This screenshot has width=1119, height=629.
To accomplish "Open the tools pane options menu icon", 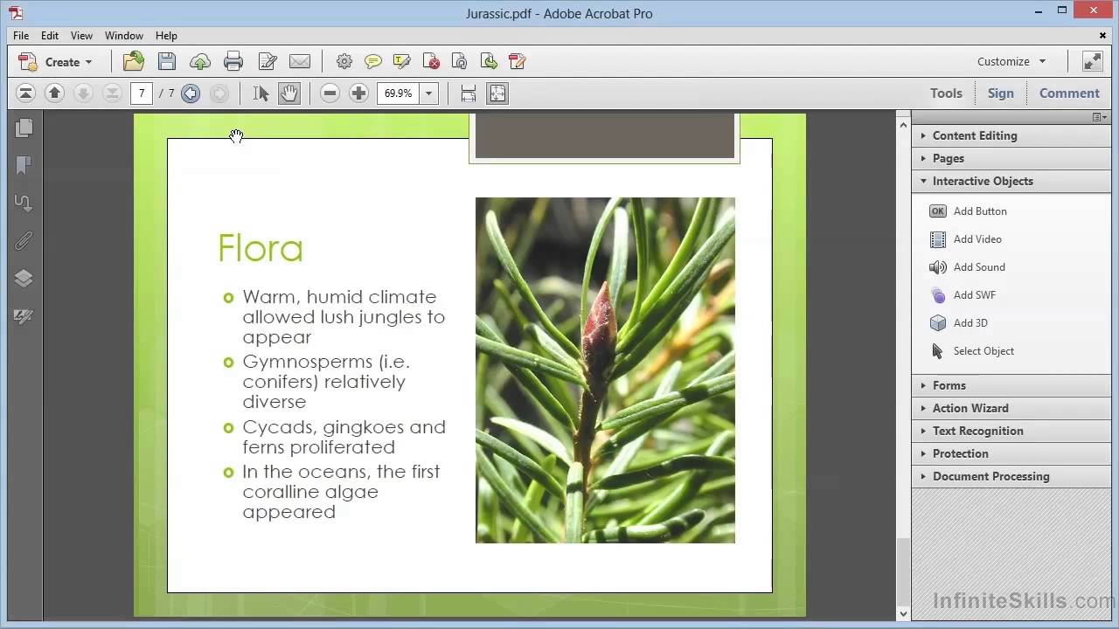I will click(x=1098, y=117).
